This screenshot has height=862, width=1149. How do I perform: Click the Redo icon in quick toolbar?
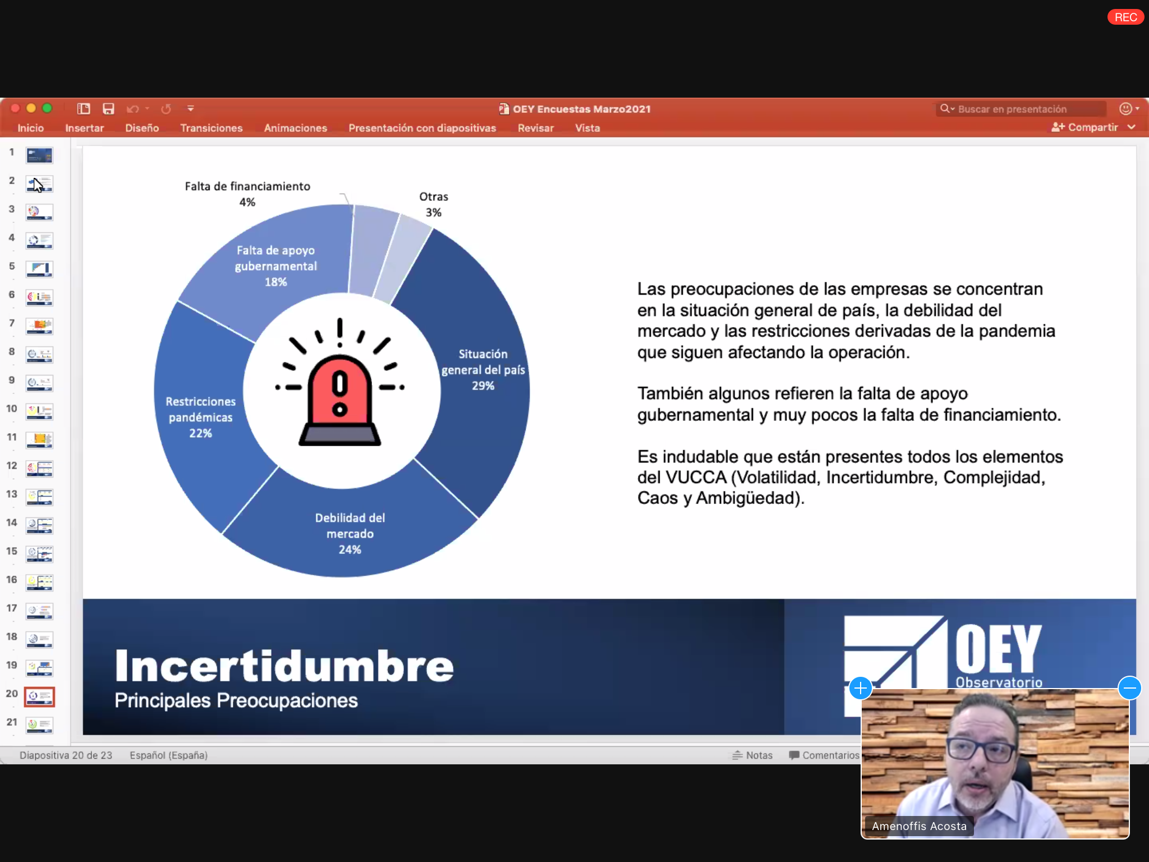tap(166, 109)
